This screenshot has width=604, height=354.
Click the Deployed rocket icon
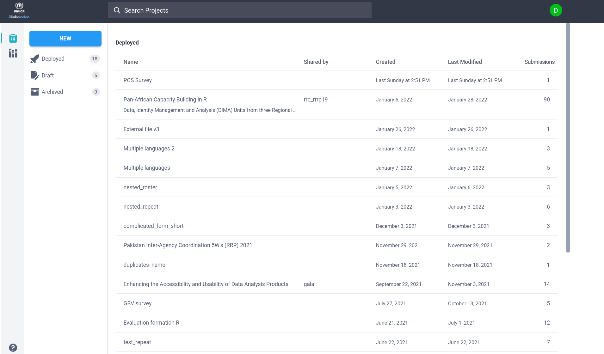tap(35, 59)
